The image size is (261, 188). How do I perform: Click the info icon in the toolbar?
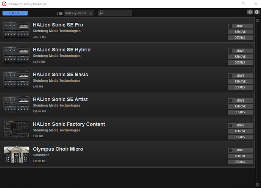pos(256,12)
